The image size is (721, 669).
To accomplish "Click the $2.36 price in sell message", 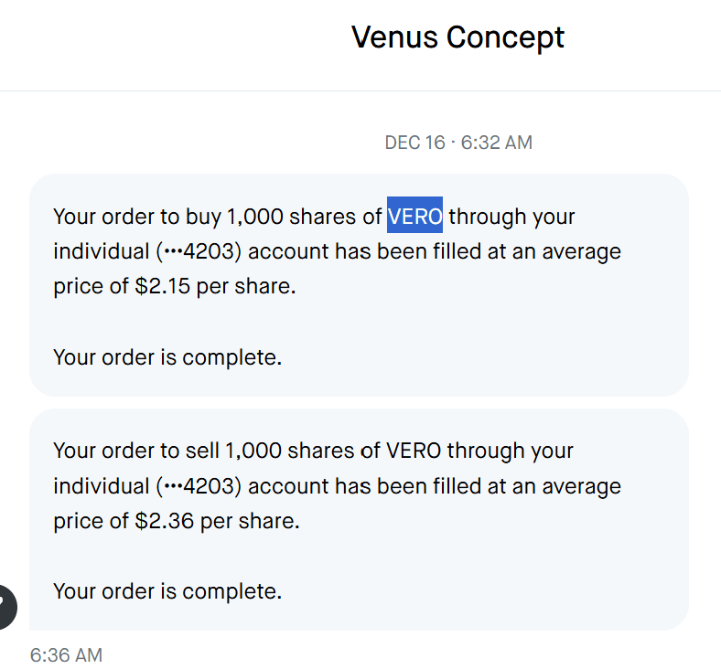I will (x=163, y=521).
